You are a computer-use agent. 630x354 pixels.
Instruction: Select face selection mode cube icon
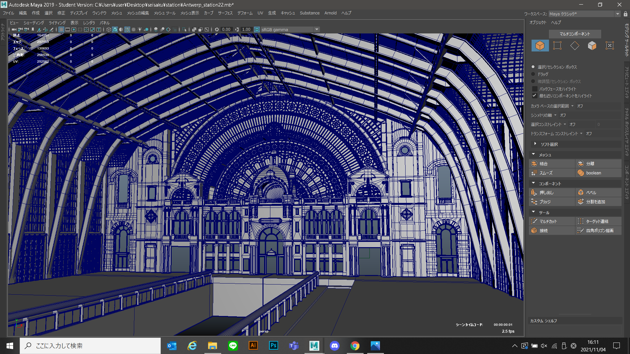click(592, 46)
